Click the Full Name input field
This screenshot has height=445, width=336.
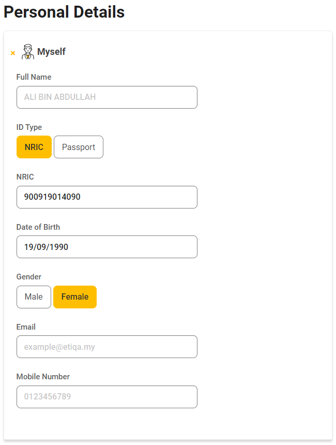[106, 97]
